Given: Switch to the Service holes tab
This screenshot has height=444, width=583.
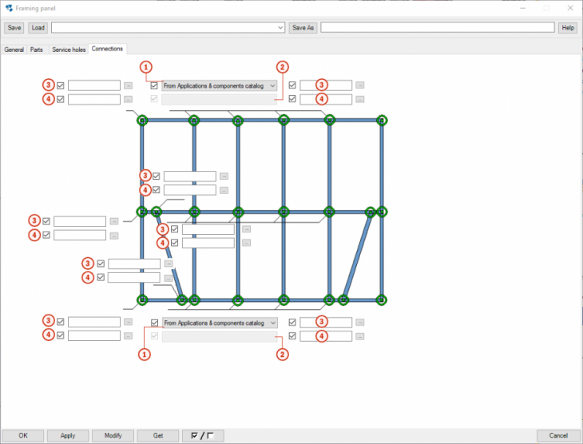Looking at the screenshot, I should click(x=69, y=50).
